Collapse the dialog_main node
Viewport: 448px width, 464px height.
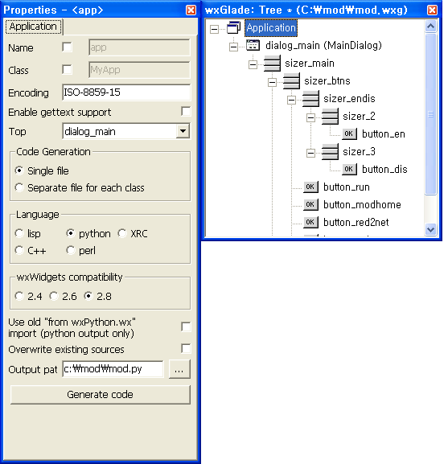[x=234, y=47]
